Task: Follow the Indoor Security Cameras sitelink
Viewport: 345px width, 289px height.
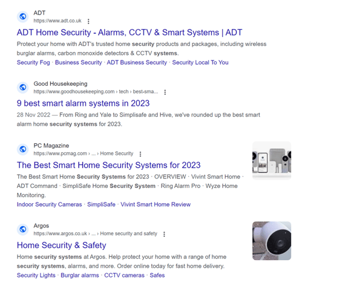Action: 49,204
